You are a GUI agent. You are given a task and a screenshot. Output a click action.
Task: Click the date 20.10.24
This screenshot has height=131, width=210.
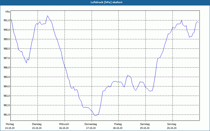tap(172, 128)
